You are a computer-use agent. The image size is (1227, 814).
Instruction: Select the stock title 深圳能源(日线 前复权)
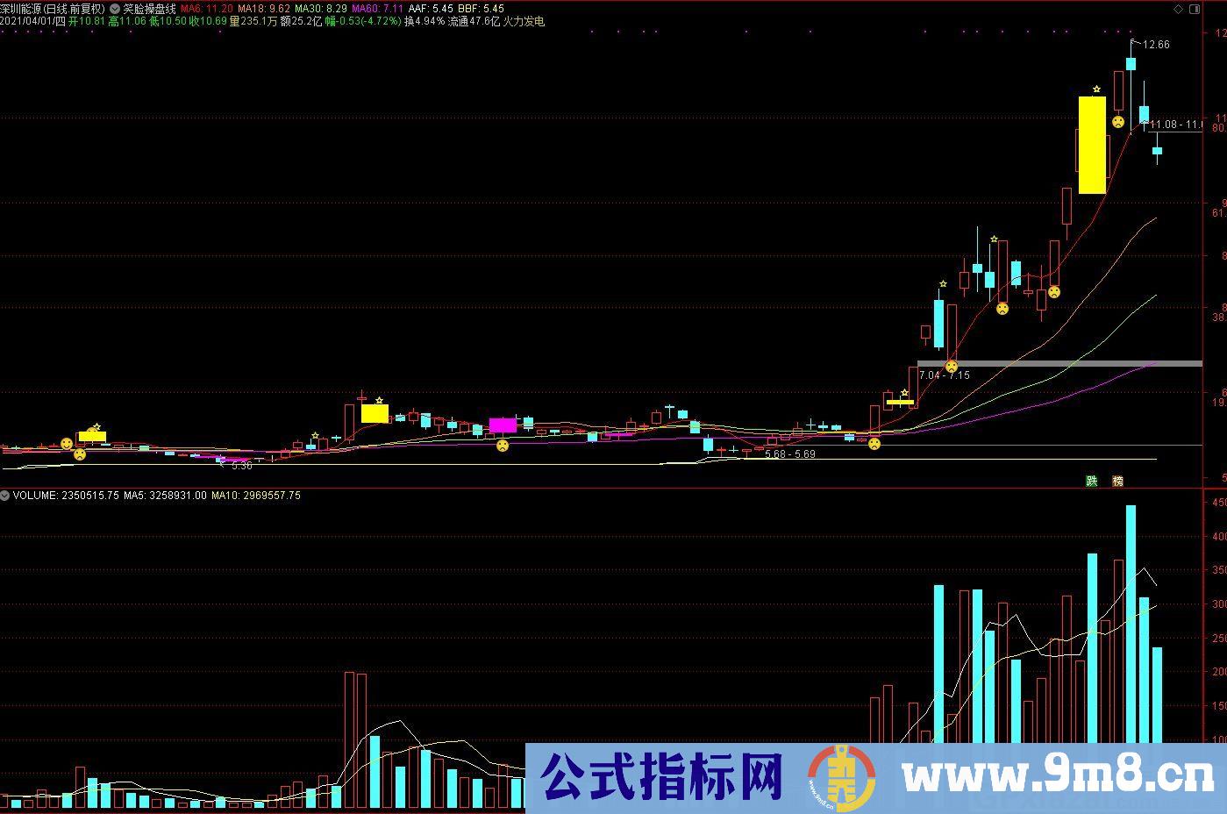[53, 9]
